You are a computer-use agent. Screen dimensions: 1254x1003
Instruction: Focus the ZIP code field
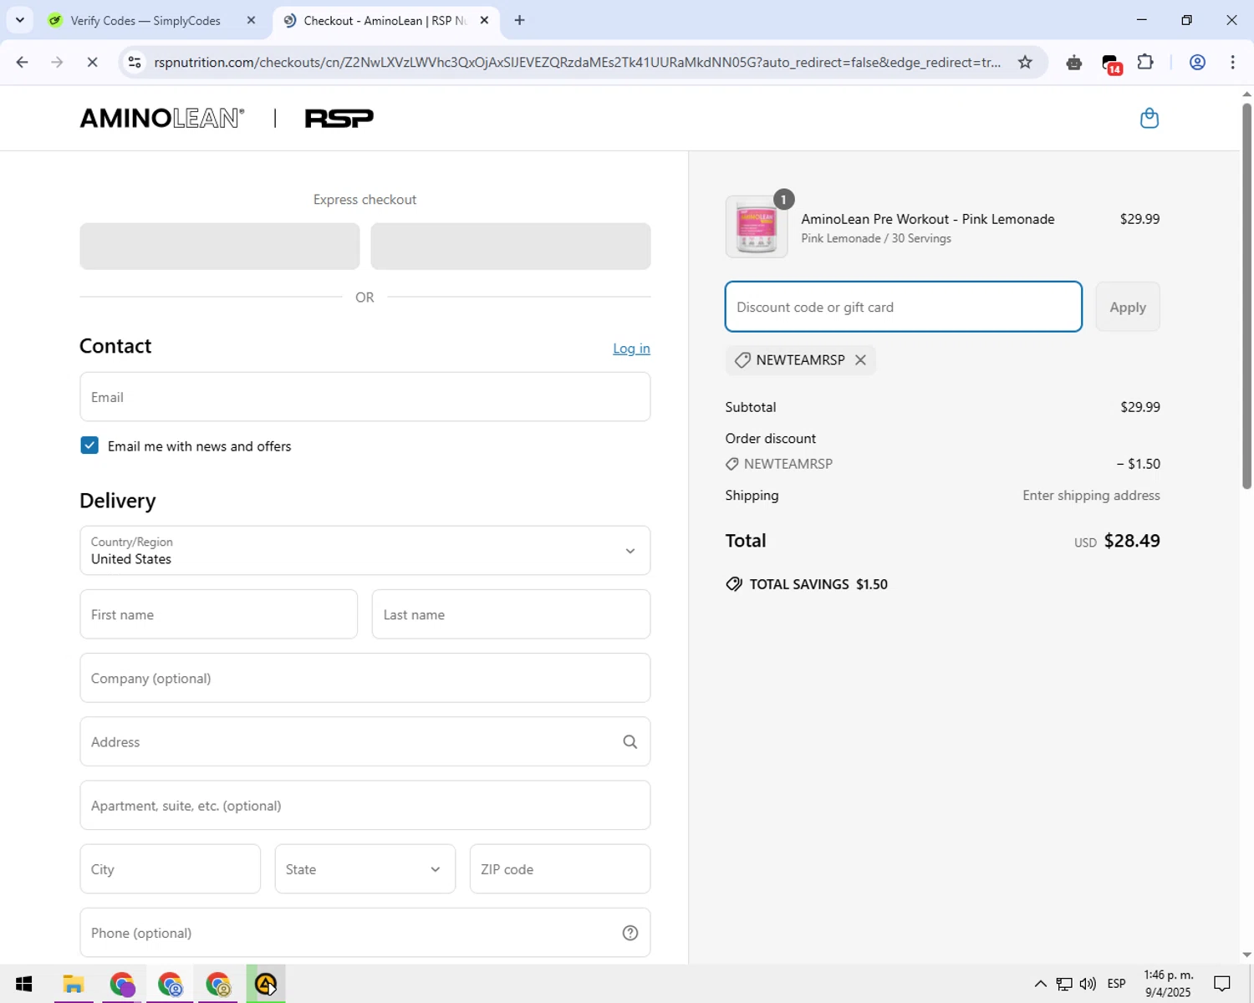560,869
